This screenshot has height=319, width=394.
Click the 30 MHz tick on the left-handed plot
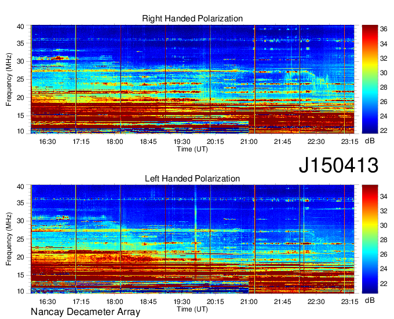pos(20,221)
